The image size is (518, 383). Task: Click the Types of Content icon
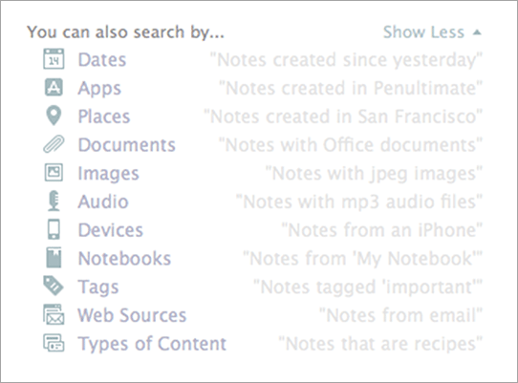54,343
